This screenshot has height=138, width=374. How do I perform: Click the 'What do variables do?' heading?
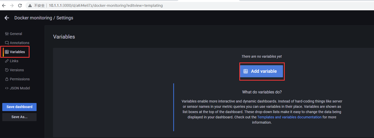pyautogui.click(x=262, y=92)
